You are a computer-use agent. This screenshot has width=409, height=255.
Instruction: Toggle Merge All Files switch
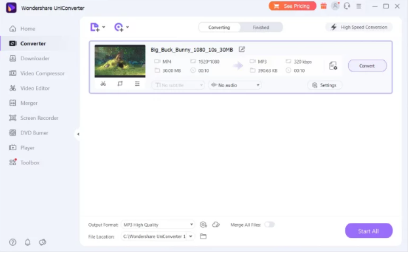(269, 225)
